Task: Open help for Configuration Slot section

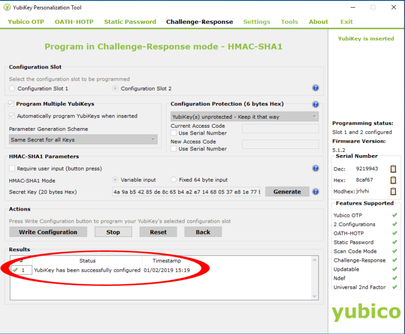Action: (315, 88)
